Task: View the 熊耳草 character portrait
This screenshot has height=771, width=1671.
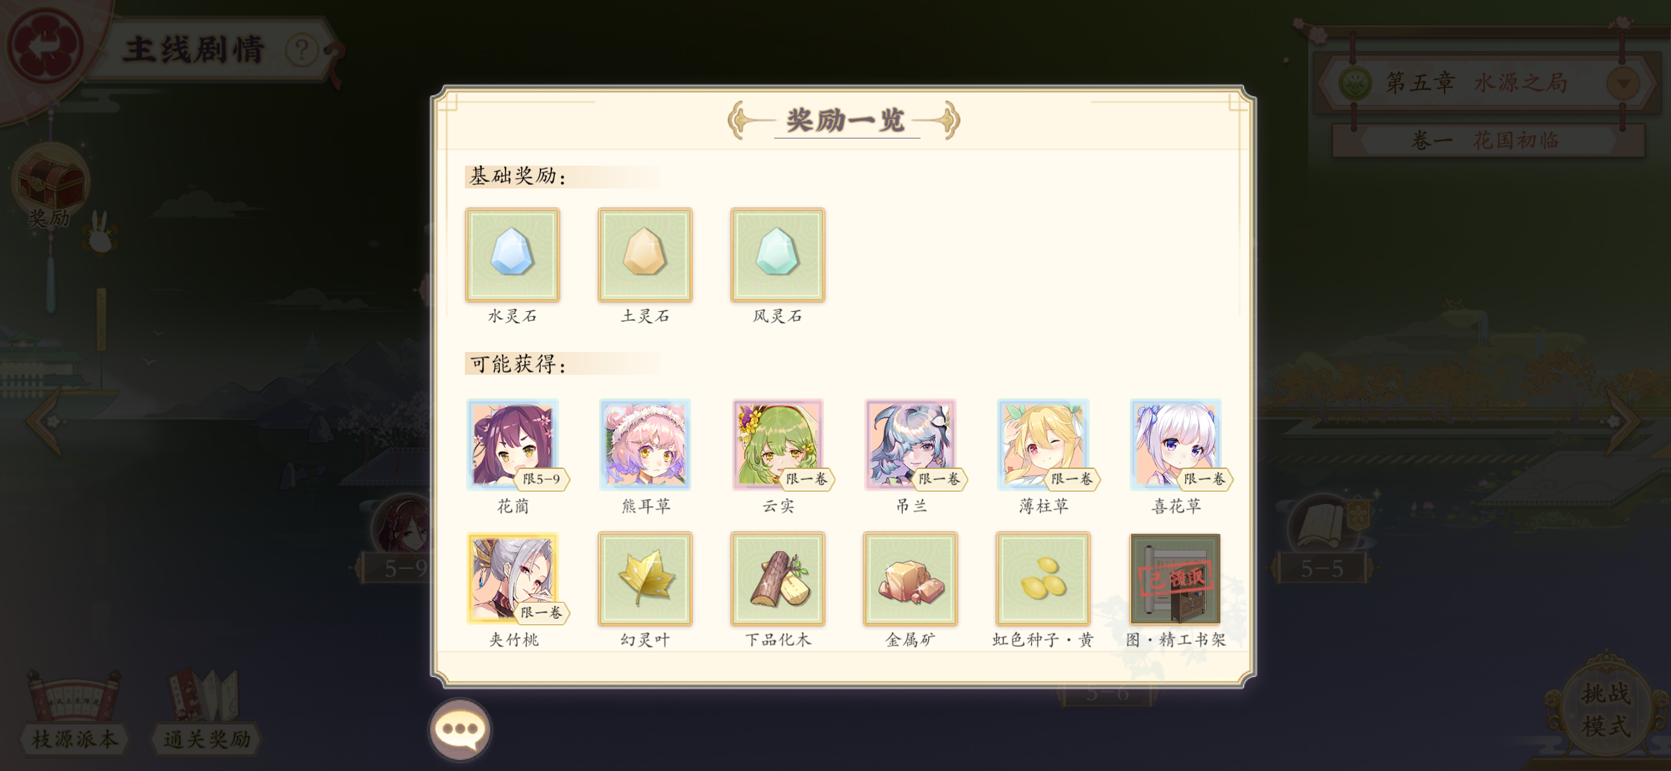Action: tap(645, 444)
